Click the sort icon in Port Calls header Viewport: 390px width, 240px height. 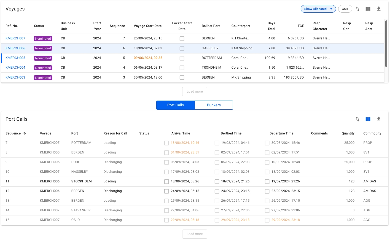click(357, 119)
